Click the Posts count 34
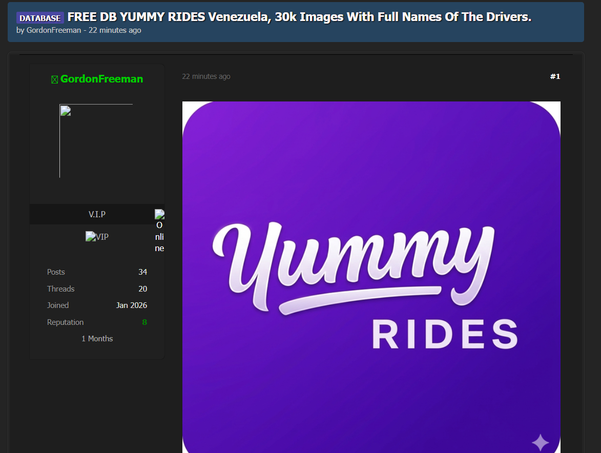The height and width of the screenshot is (453, 601). click(x=142, y=272)
